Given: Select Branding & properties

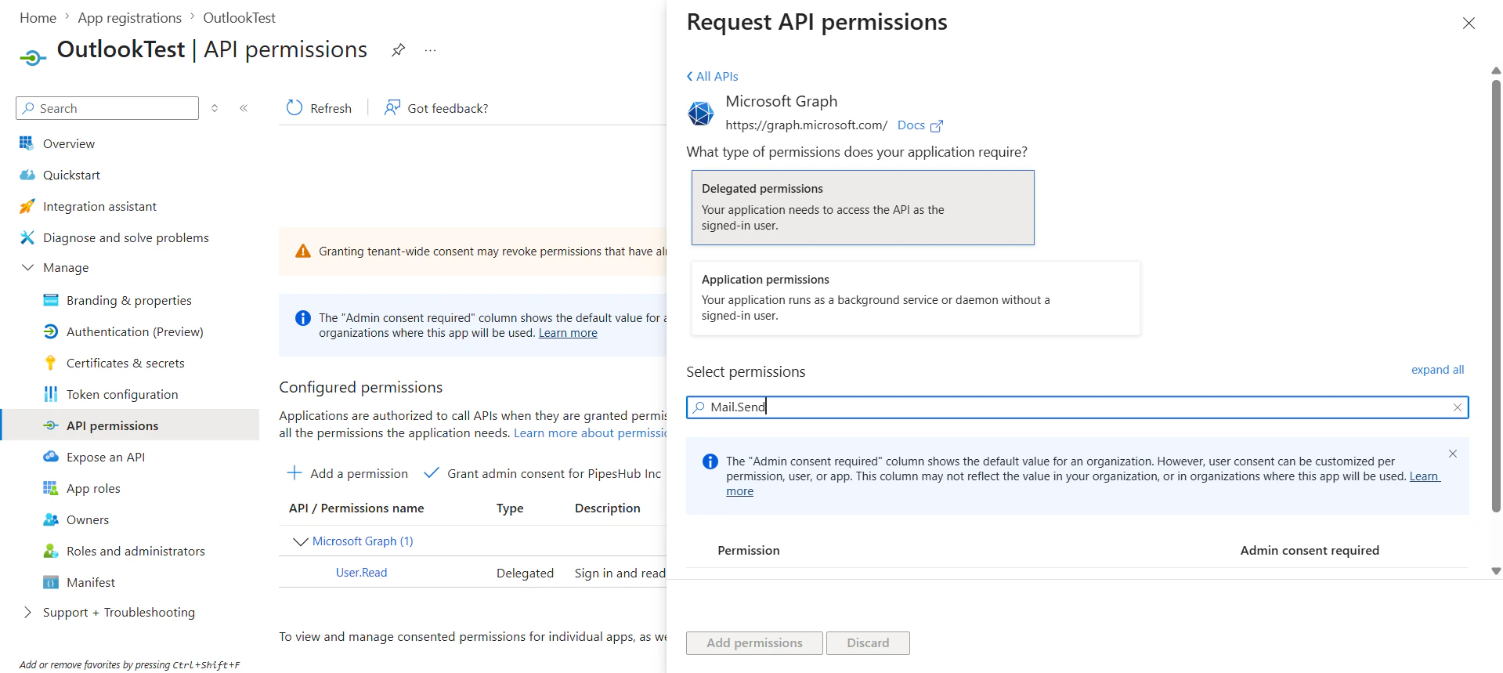Looking at the screenshot, I should [x=128, y=300].
